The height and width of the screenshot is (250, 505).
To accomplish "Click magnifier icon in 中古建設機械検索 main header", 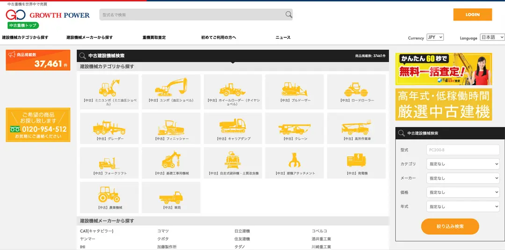I will (x=82, y=56).
